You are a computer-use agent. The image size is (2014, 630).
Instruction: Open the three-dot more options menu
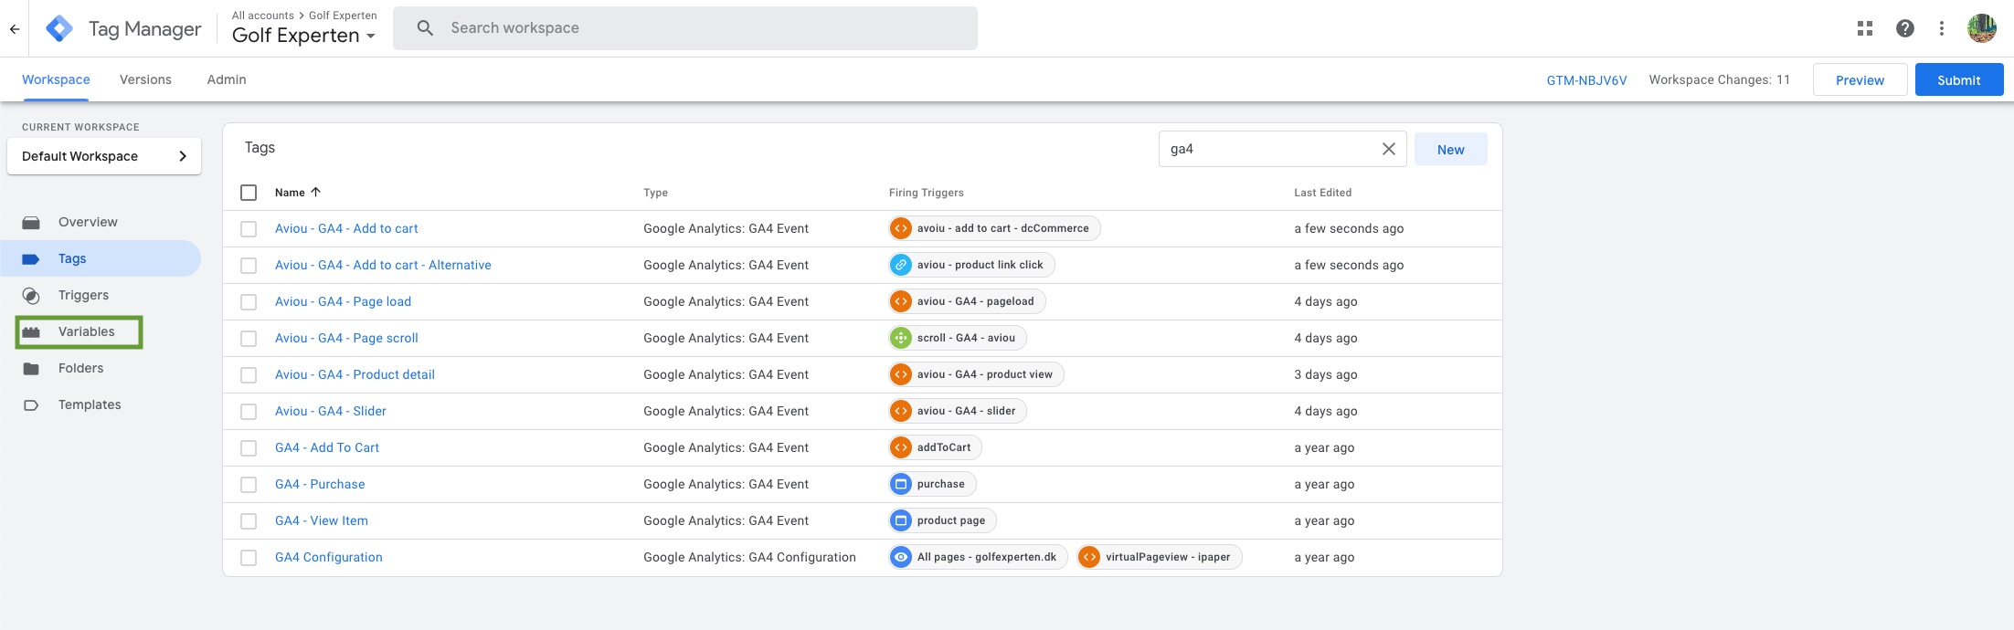pyautogui.click(x=1942, y=28)
